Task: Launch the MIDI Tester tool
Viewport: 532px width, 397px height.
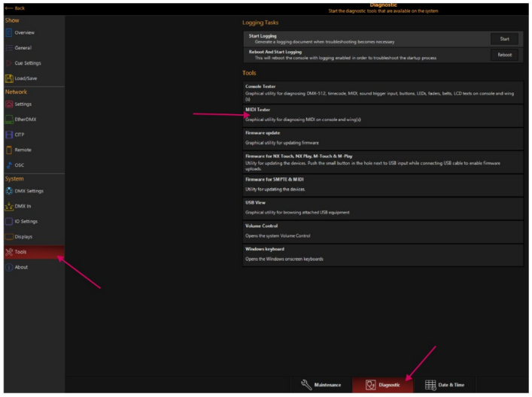Action: click(x=382, y=114)
